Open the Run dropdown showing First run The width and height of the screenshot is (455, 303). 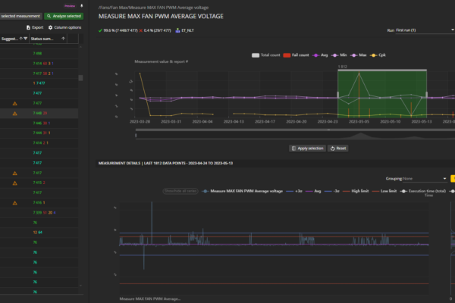[x=419, y=30]
